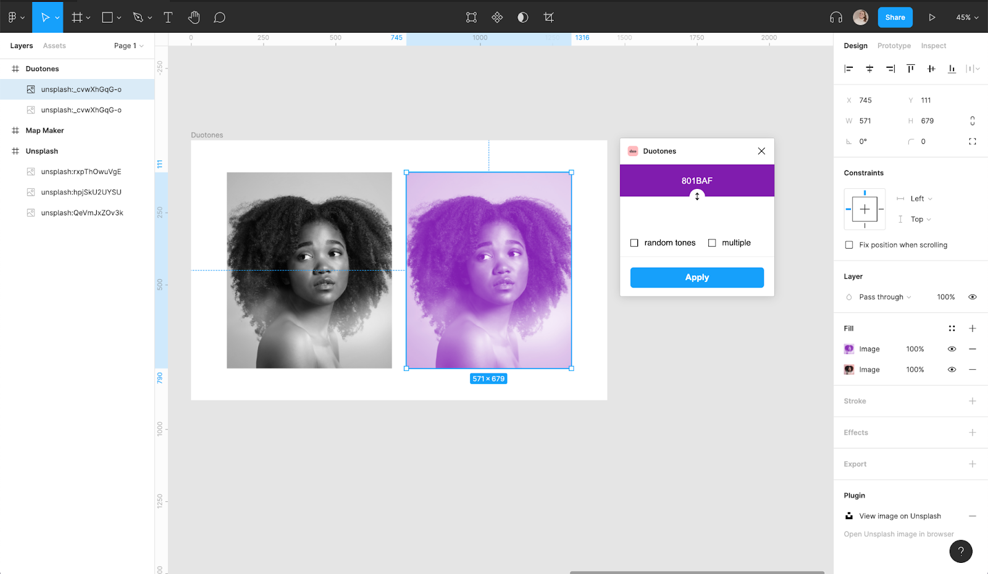Click the Apply button in Duotones
Viewport: 988px width, 574px height.
(x=697, y=277)
